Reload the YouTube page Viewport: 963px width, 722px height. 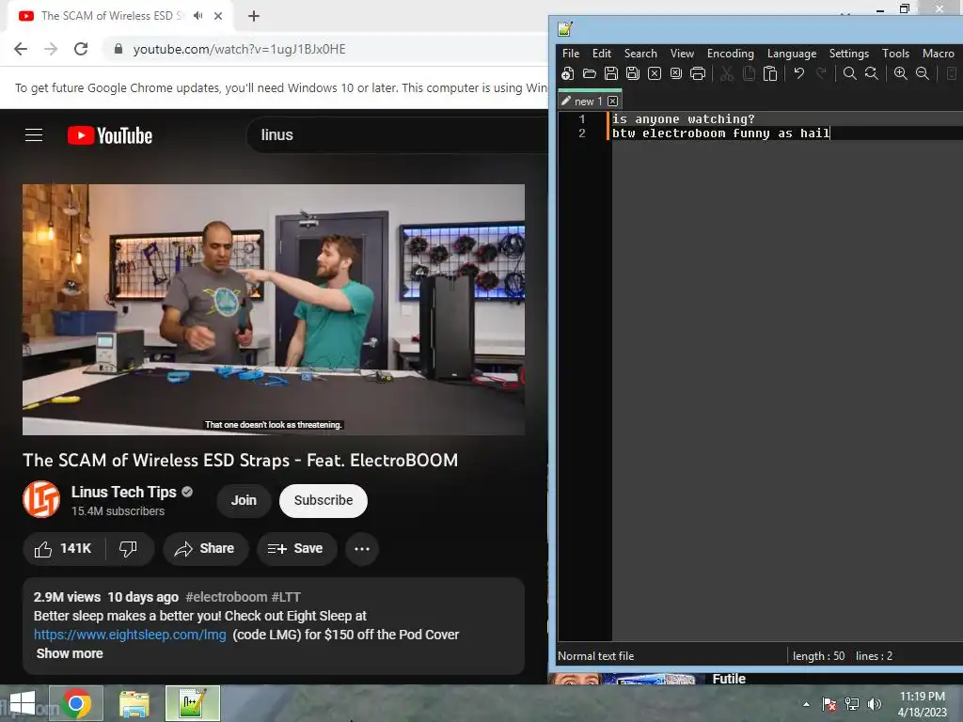point(81,49)
